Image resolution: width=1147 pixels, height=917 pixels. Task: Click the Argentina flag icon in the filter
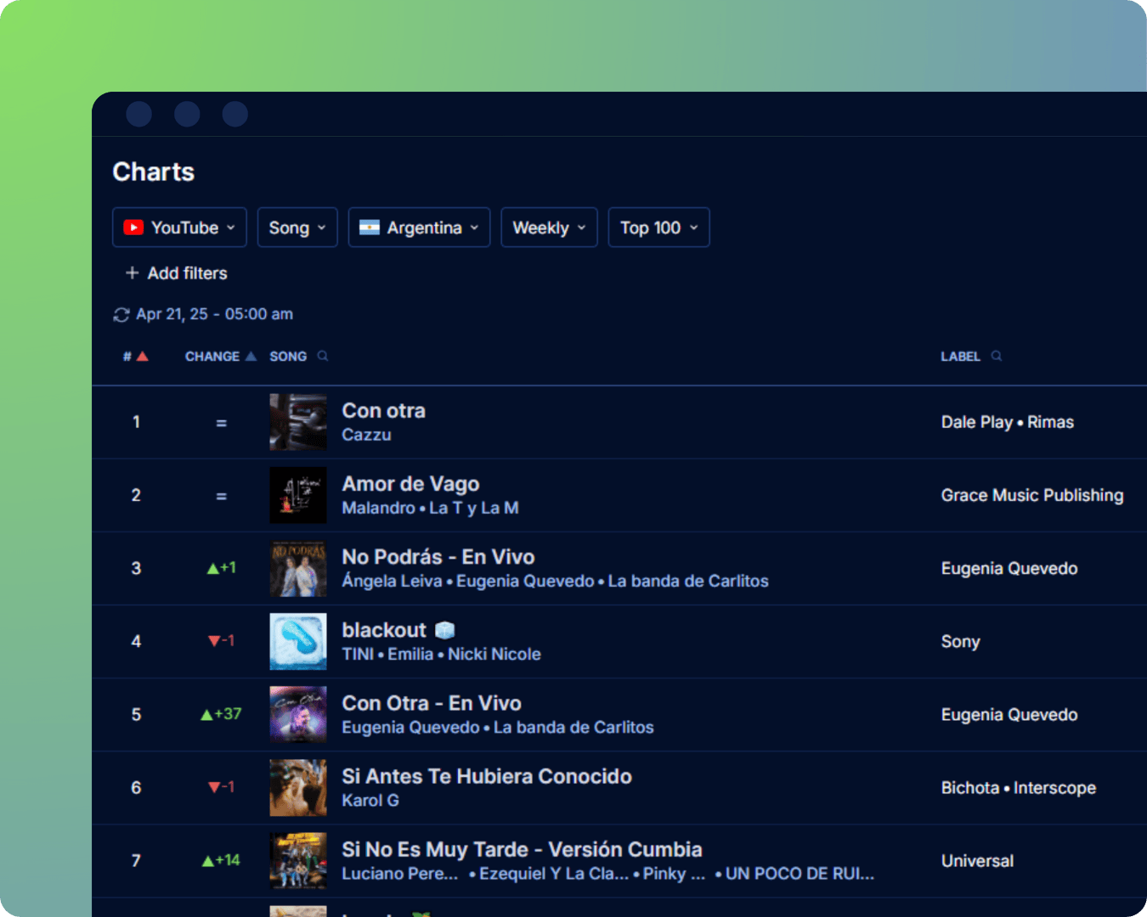pyautogui.click(x=371, y=227)
